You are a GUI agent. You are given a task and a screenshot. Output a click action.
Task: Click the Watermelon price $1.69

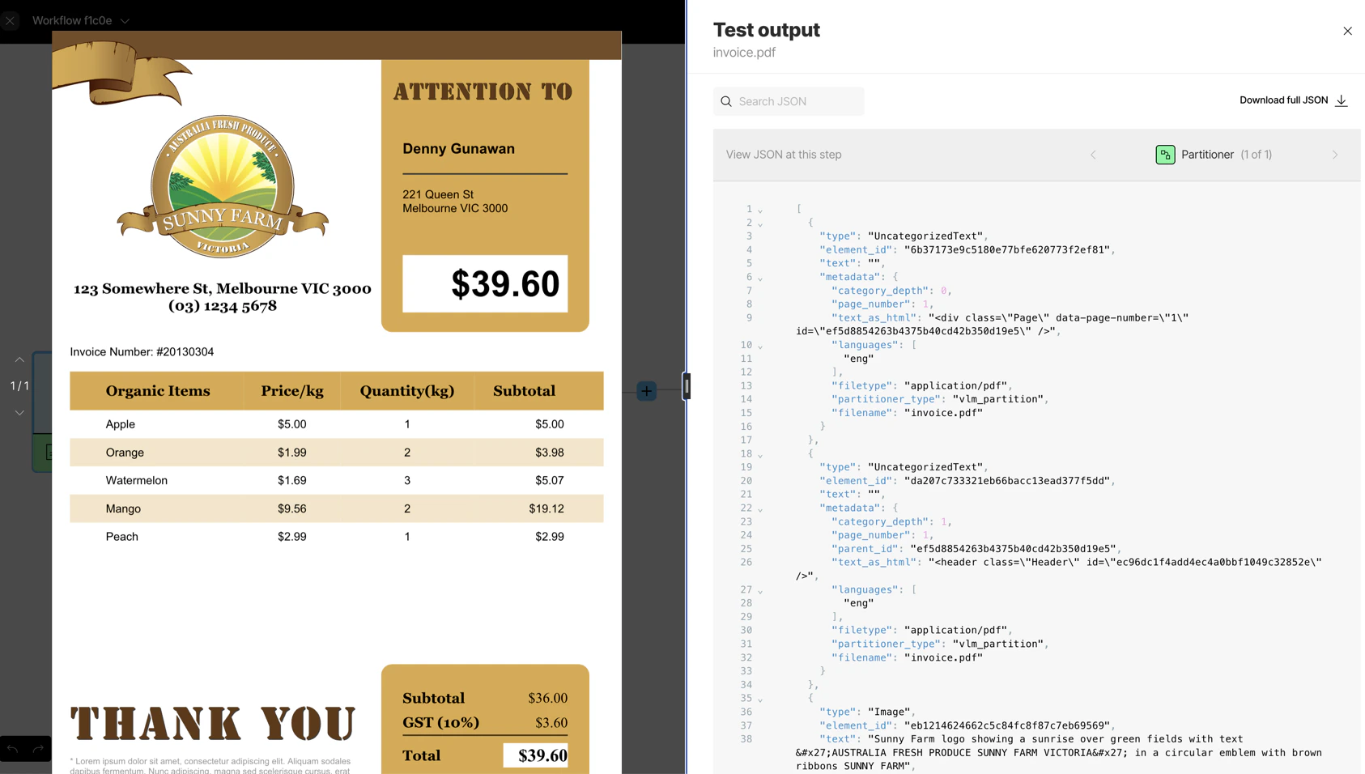[x=291, y=481]
